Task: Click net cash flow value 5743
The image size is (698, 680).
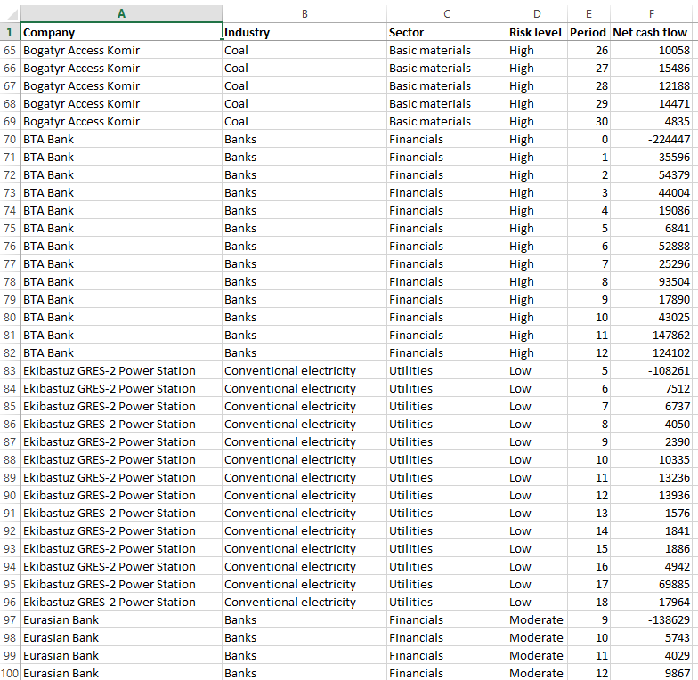Action: [652, 637]
